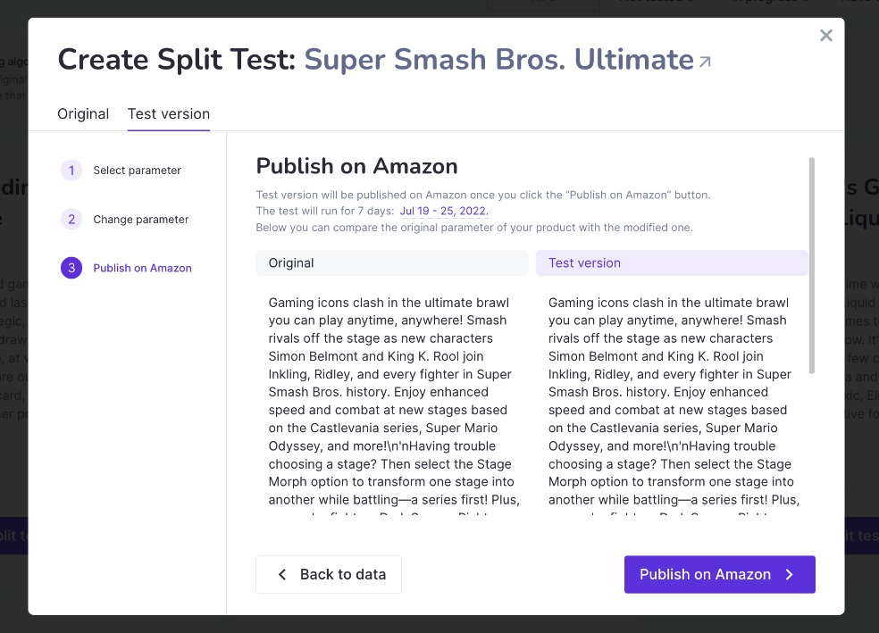Go to Change parameter step
The width and height of the screenshot is (879, 633).
point(141,219)
